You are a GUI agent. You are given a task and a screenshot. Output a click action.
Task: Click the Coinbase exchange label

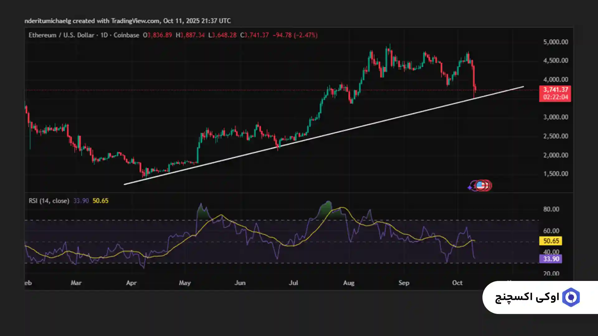coord(126,35)
